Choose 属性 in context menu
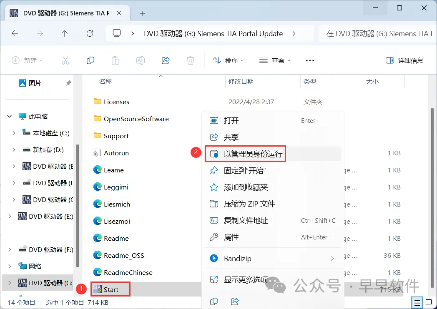437x309 pixels. point(273,237)
